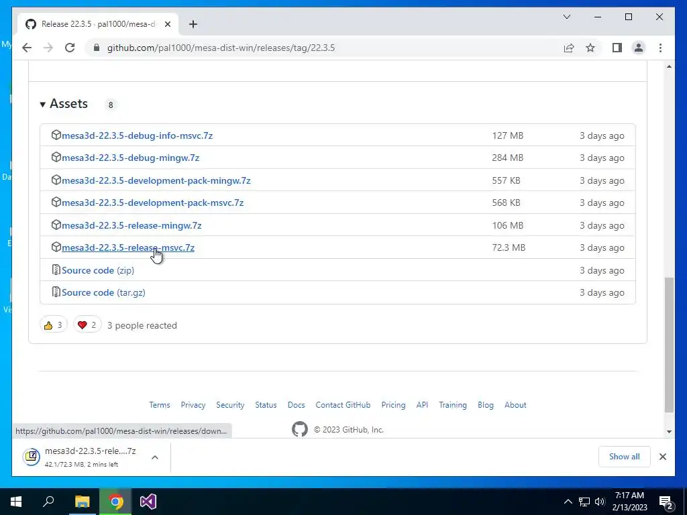Screen dimensions: 687x515
Task: Open the notification center icon
Action: pos(666,502)
